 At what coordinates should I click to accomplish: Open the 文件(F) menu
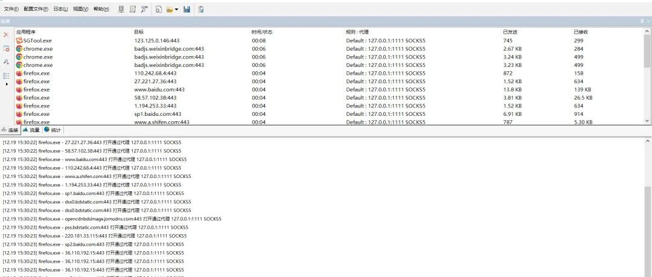pos(11,9)
